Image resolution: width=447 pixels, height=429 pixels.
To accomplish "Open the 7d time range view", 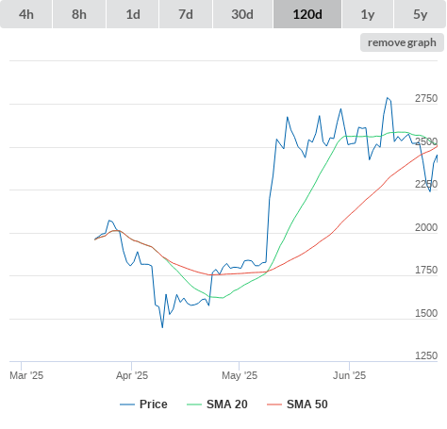I will coord(186,14).
